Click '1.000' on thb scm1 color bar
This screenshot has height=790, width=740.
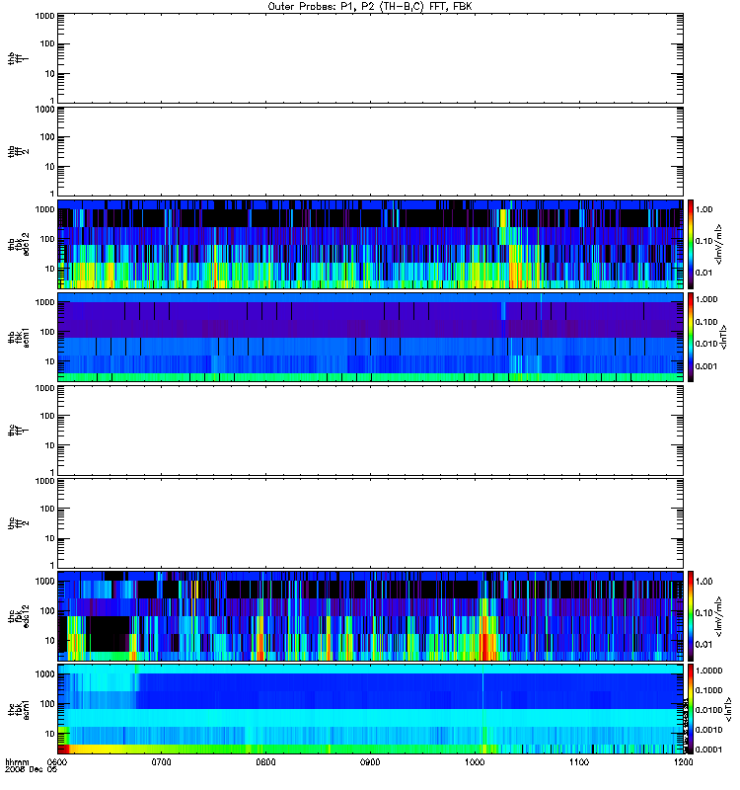pos(706,299)
